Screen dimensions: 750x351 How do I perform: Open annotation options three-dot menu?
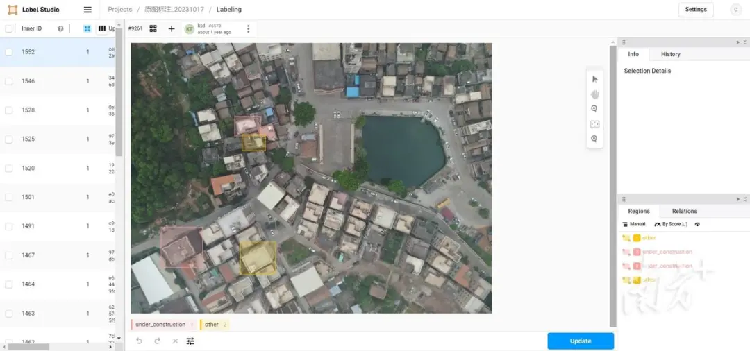[248, 28]
